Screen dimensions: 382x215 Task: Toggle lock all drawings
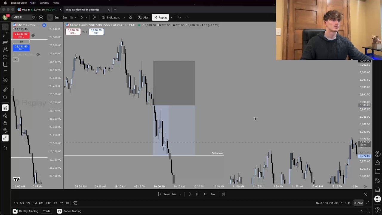pyautogui.click(x=5, y=123)
